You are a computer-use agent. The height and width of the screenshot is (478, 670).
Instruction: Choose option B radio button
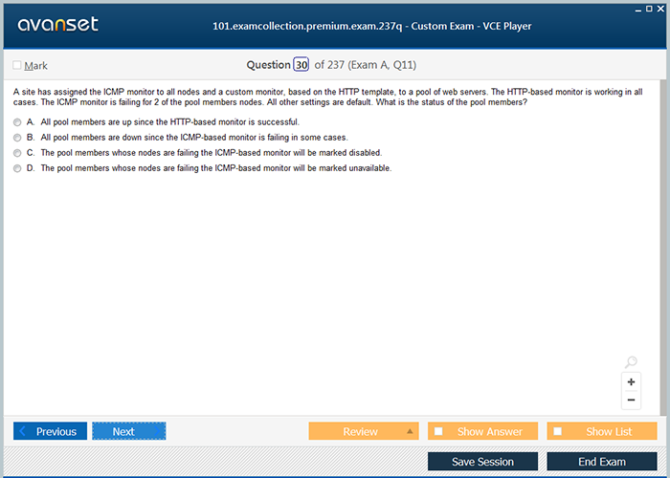point(17,138)
